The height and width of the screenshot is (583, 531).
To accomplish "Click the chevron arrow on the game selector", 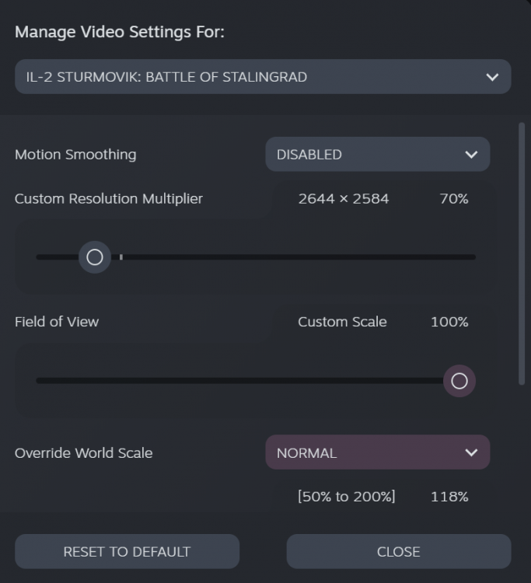I will (491, 77).
